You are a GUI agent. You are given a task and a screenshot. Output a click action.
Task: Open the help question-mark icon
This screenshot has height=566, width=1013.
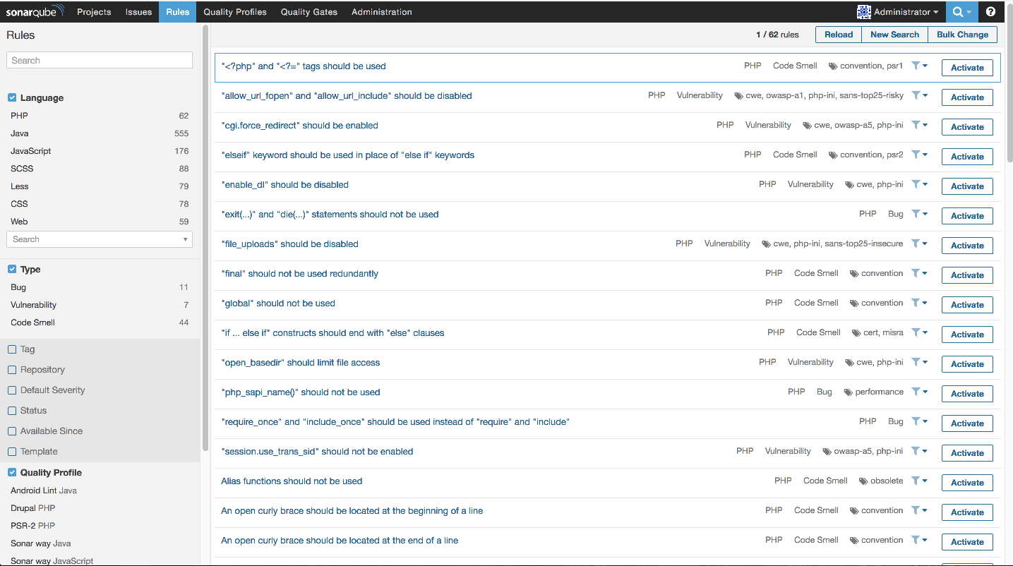coord(990,12)
